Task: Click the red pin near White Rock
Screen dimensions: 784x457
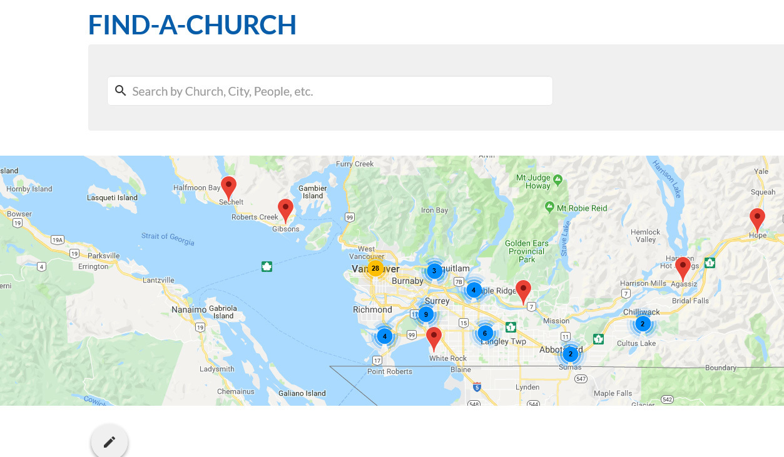Action: coord(434,337)
